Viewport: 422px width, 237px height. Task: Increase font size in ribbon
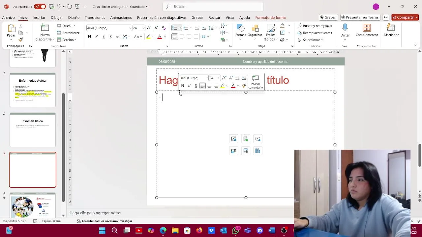(x=149, y=28)
